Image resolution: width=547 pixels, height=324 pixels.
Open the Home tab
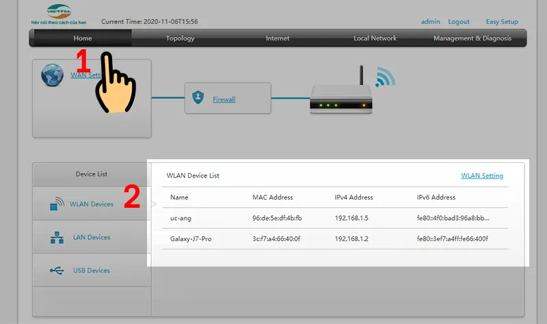coord(82,38)
